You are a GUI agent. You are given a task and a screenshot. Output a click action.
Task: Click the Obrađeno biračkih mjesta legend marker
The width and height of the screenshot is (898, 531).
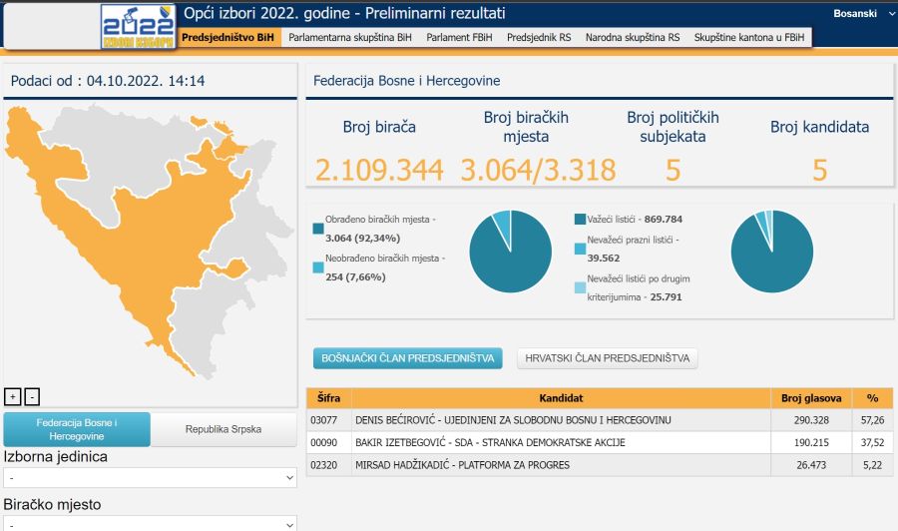[318, 229]
